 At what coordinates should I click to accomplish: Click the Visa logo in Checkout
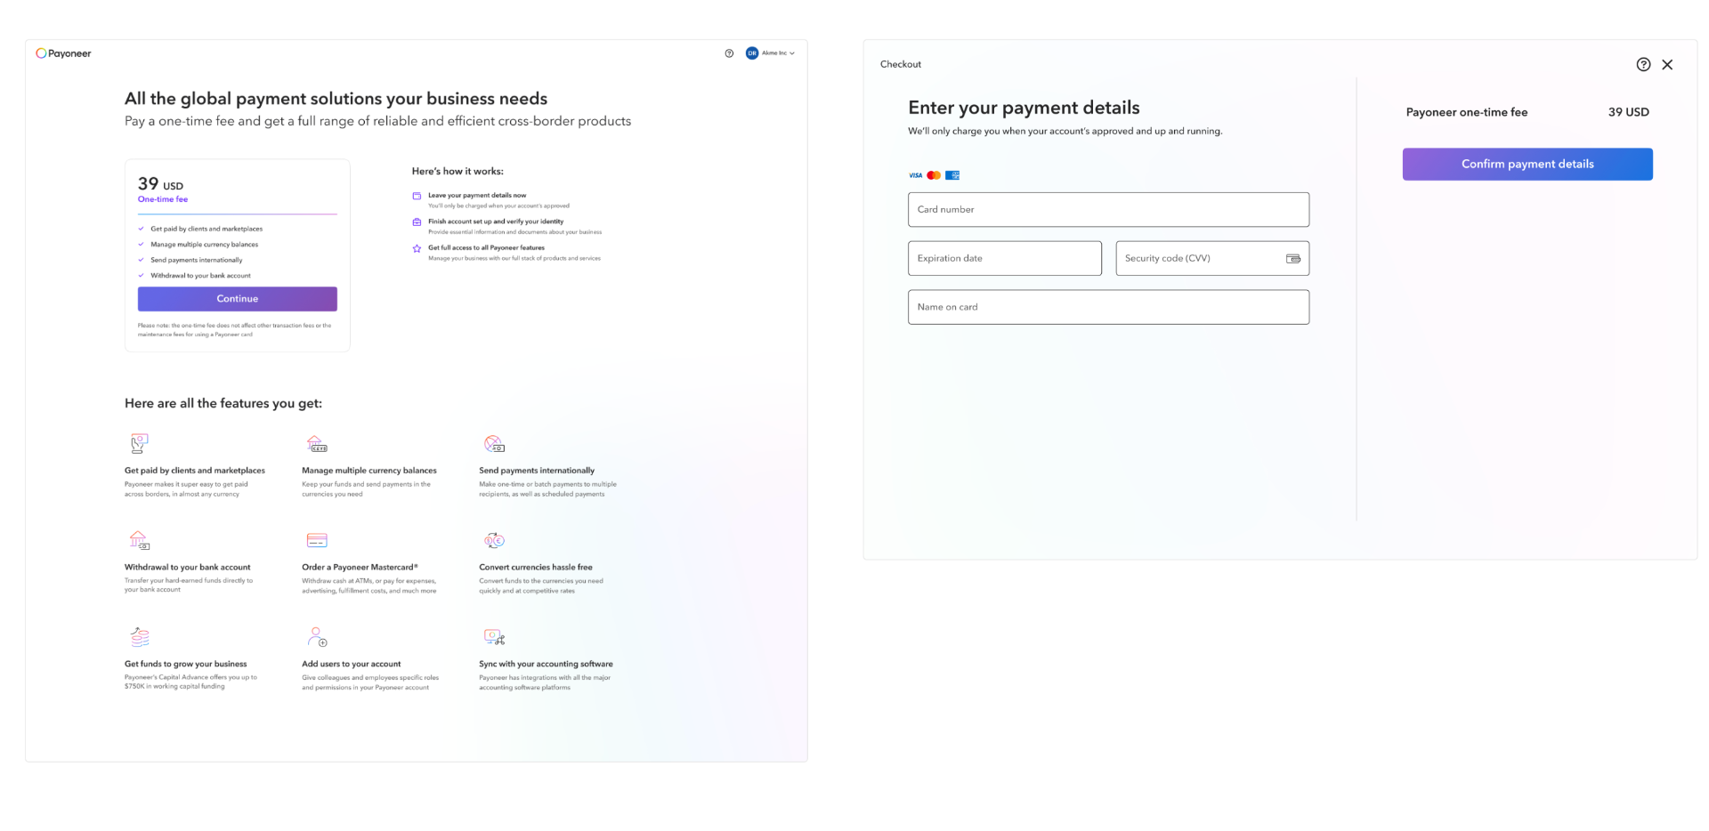point(915,175)
